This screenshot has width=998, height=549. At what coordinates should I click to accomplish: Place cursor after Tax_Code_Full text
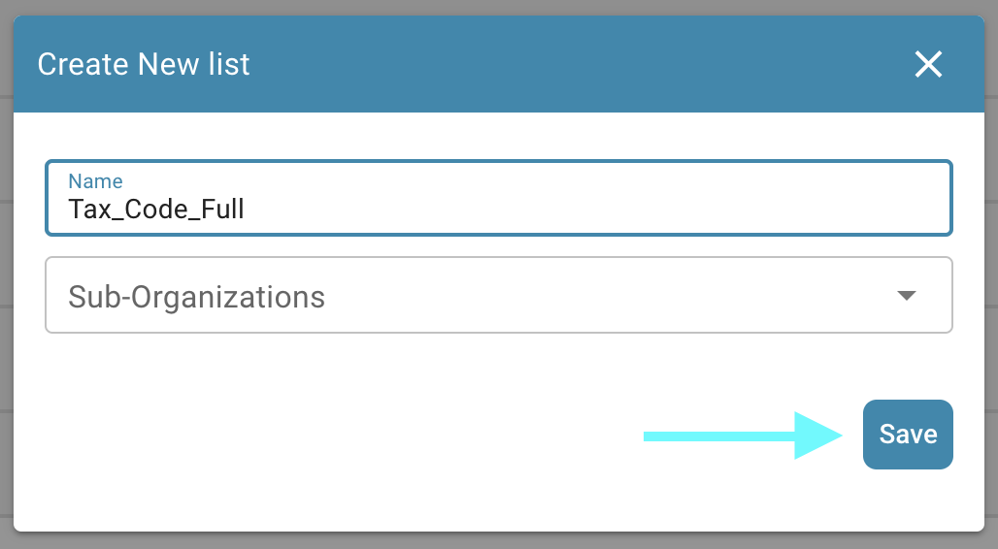(x=247, y=209)
